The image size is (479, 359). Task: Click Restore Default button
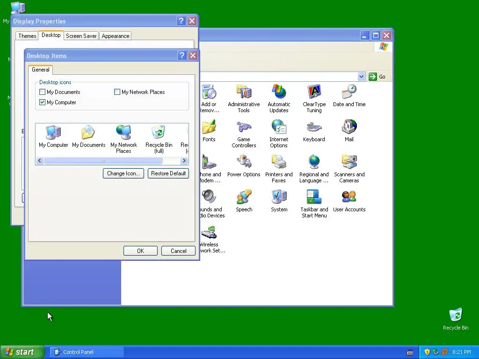click(168, 173)
